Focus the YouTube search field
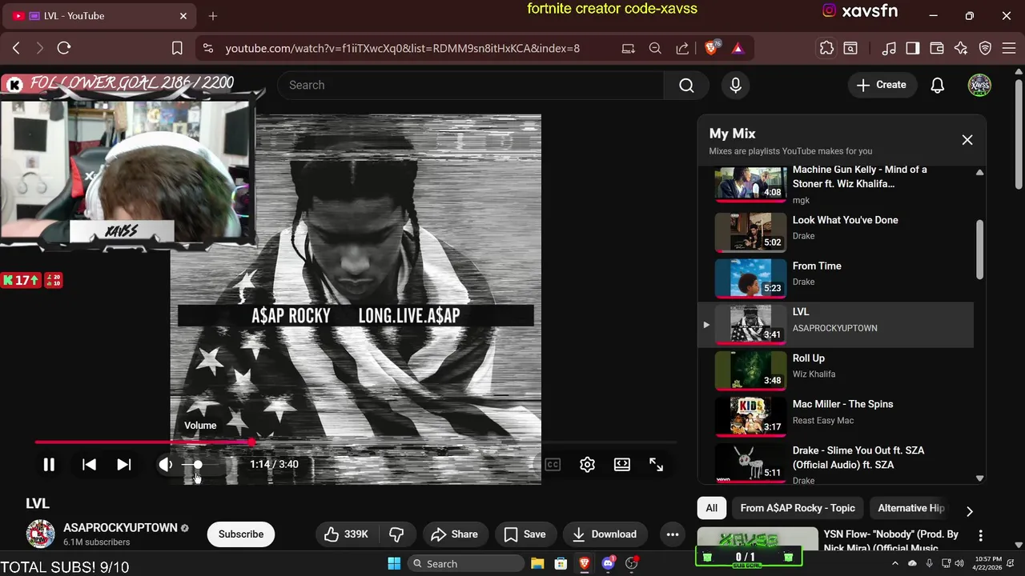1025x576 pixels. (x=470, y=85)
